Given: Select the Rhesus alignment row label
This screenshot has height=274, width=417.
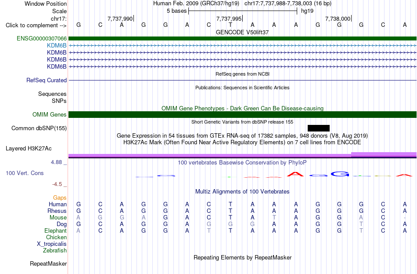Looking at the screenshot, I should [x=57, y=211].
